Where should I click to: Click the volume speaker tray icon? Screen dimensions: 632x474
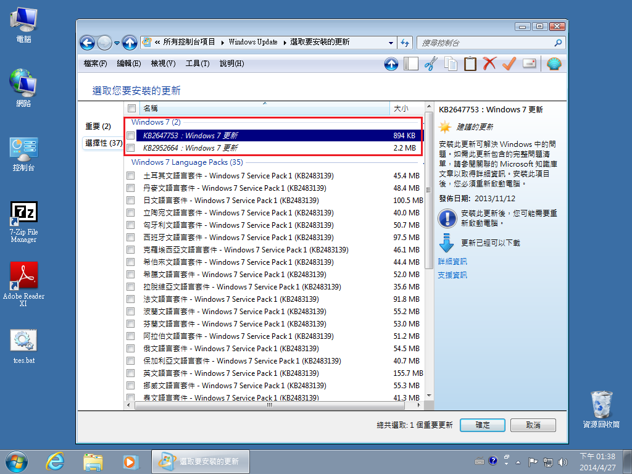click(563, 462)
